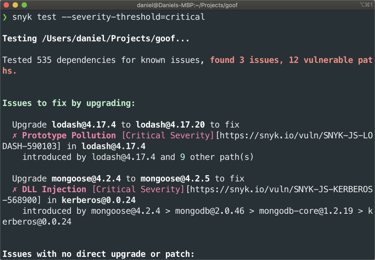
Task: Close the terminal window with red button
Action: click(x=7, y=5)
